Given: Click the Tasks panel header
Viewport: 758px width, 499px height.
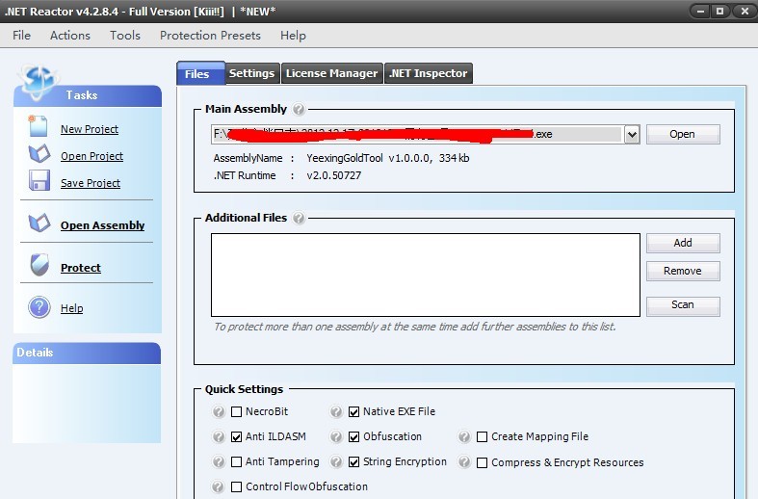Looking at the screenshot, I should click(x=88, y=95).
